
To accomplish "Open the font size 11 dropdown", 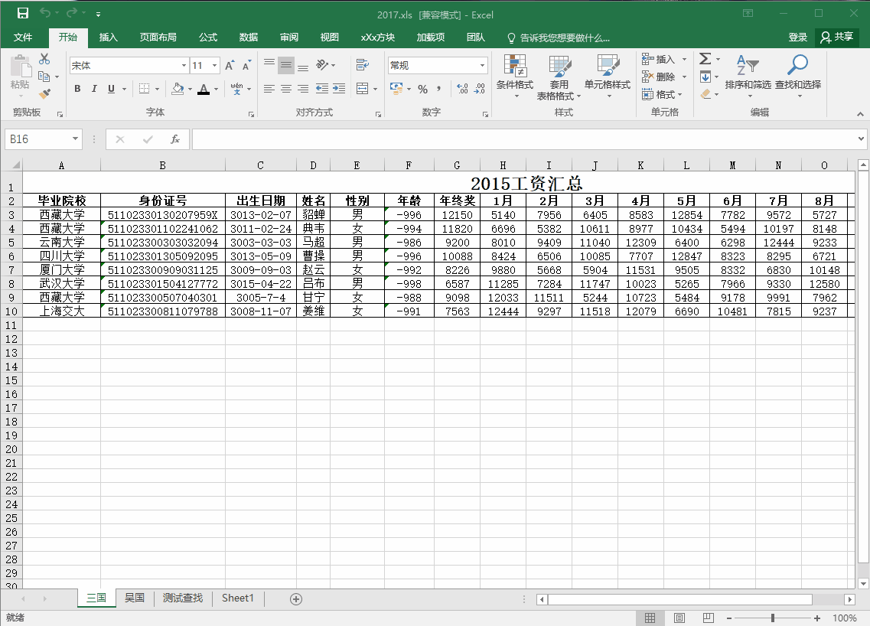I will (x=215, y=66).
